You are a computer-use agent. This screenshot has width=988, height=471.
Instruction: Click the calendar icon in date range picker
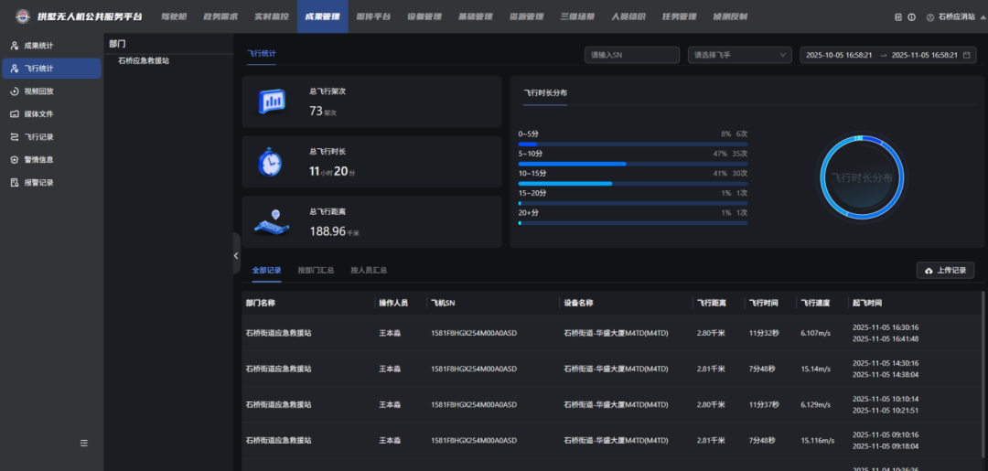tap(966, 56)
